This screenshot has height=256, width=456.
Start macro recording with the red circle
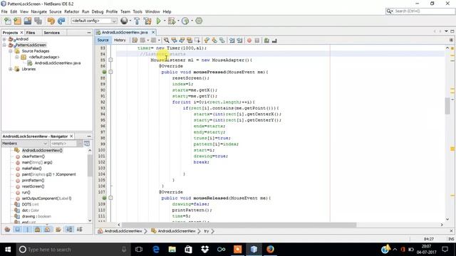[249, 41]
